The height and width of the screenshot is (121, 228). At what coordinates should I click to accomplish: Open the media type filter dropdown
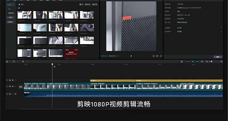[95, 5]
